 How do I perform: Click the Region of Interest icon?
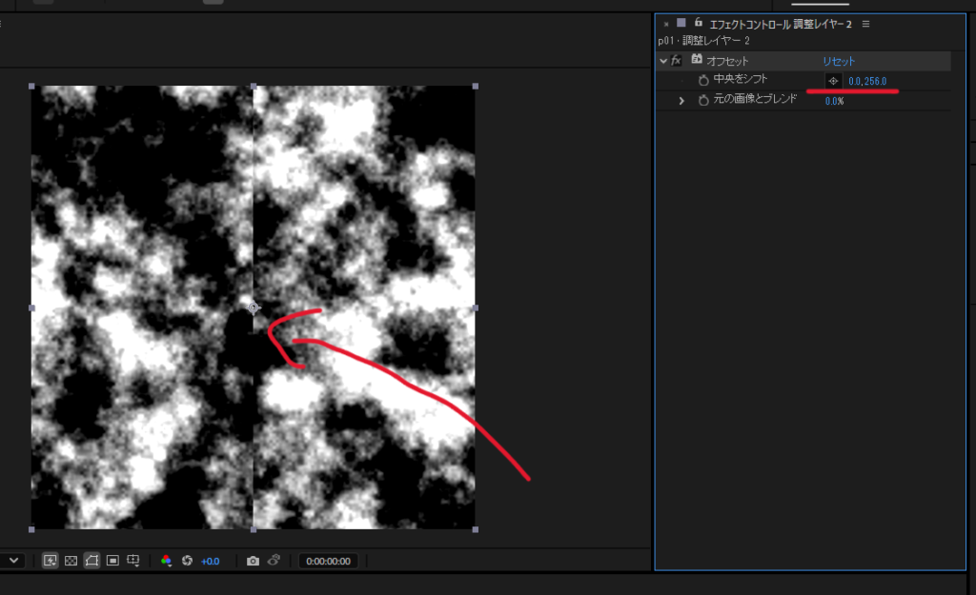112,561
